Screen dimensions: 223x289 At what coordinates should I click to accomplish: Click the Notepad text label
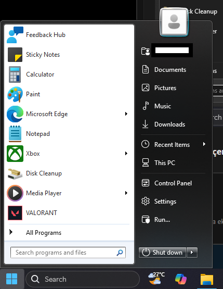(x=38, y=134)
